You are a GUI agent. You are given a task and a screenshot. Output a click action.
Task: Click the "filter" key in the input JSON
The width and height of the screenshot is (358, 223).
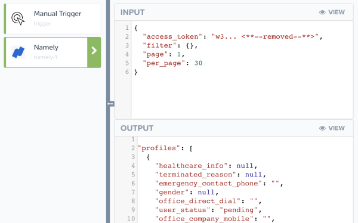[159, 45]
